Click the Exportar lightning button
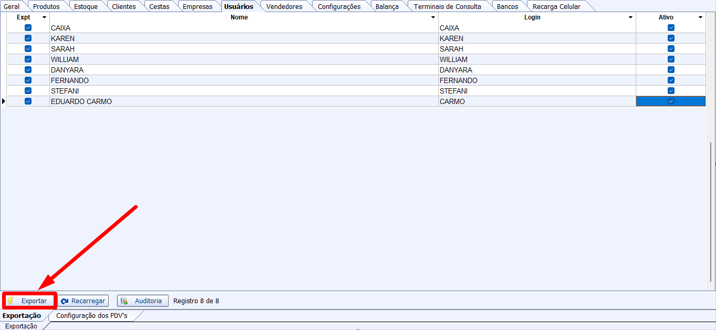 pyautogui.click(x=30, y=301)
